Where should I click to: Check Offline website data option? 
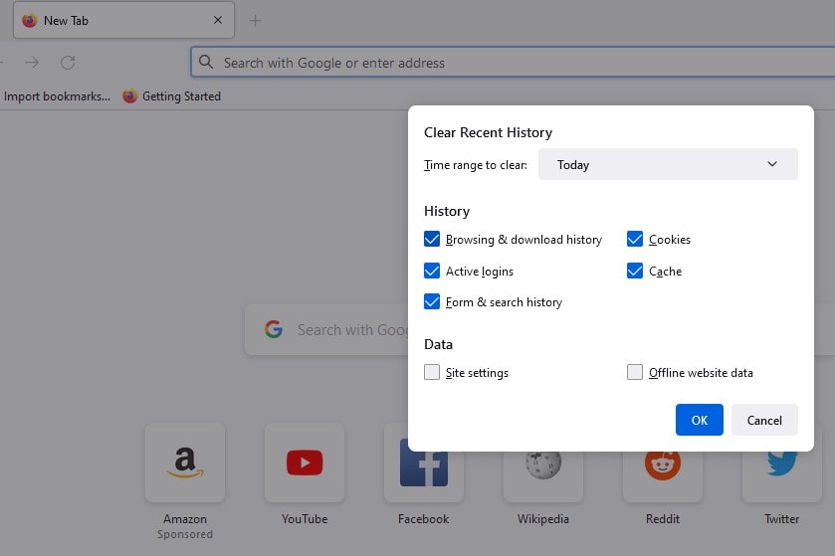point(635,373)
